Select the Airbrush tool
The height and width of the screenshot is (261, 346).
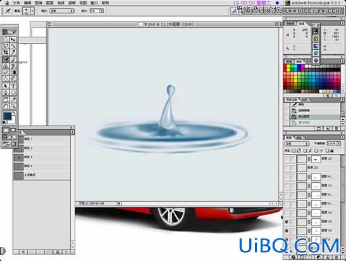(x=6, y=60)
